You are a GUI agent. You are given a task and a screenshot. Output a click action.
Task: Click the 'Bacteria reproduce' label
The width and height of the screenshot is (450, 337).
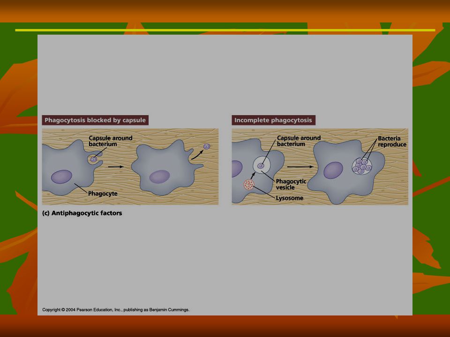(392, 141)
